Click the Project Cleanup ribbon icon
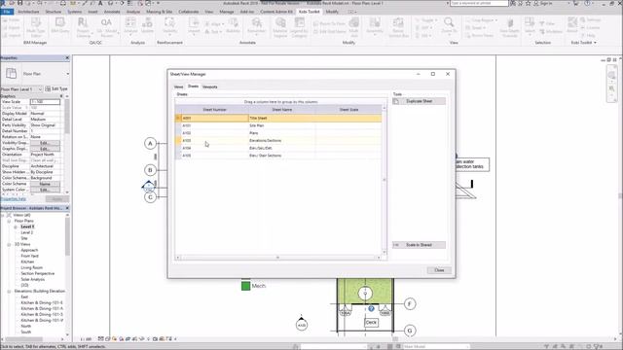Screen dimensions: 623x350 [x=83, y=27]
